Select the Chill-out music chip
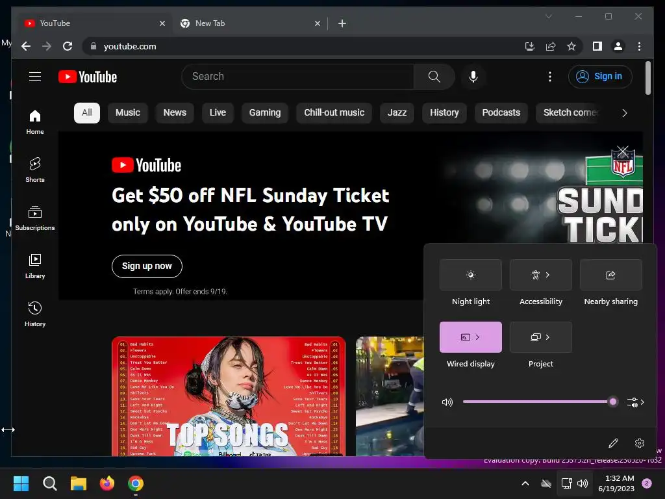Image resolution: width=665 pixels, height=499 pixels. 334,113
